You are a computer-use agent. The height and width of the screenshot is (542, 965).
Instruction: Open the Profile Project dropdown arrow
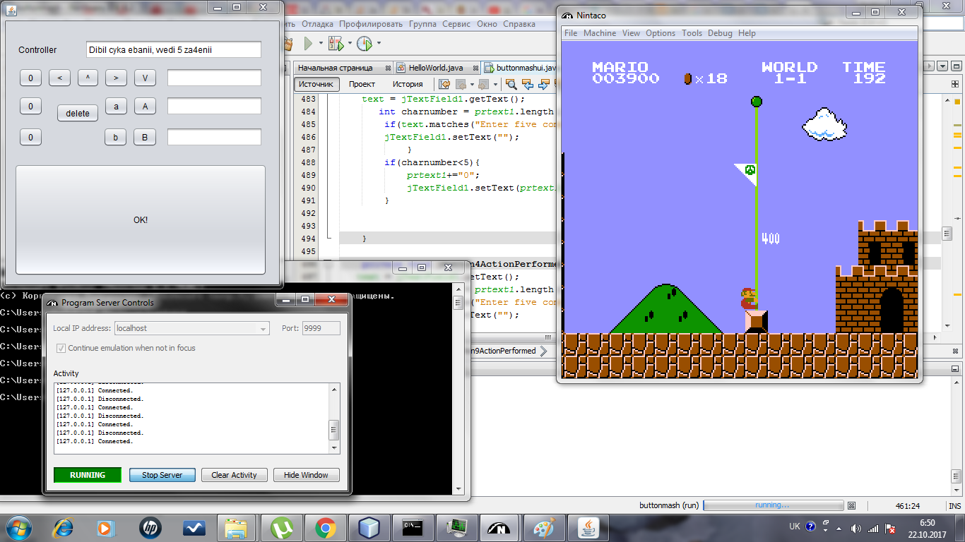(x=379, y=44)
